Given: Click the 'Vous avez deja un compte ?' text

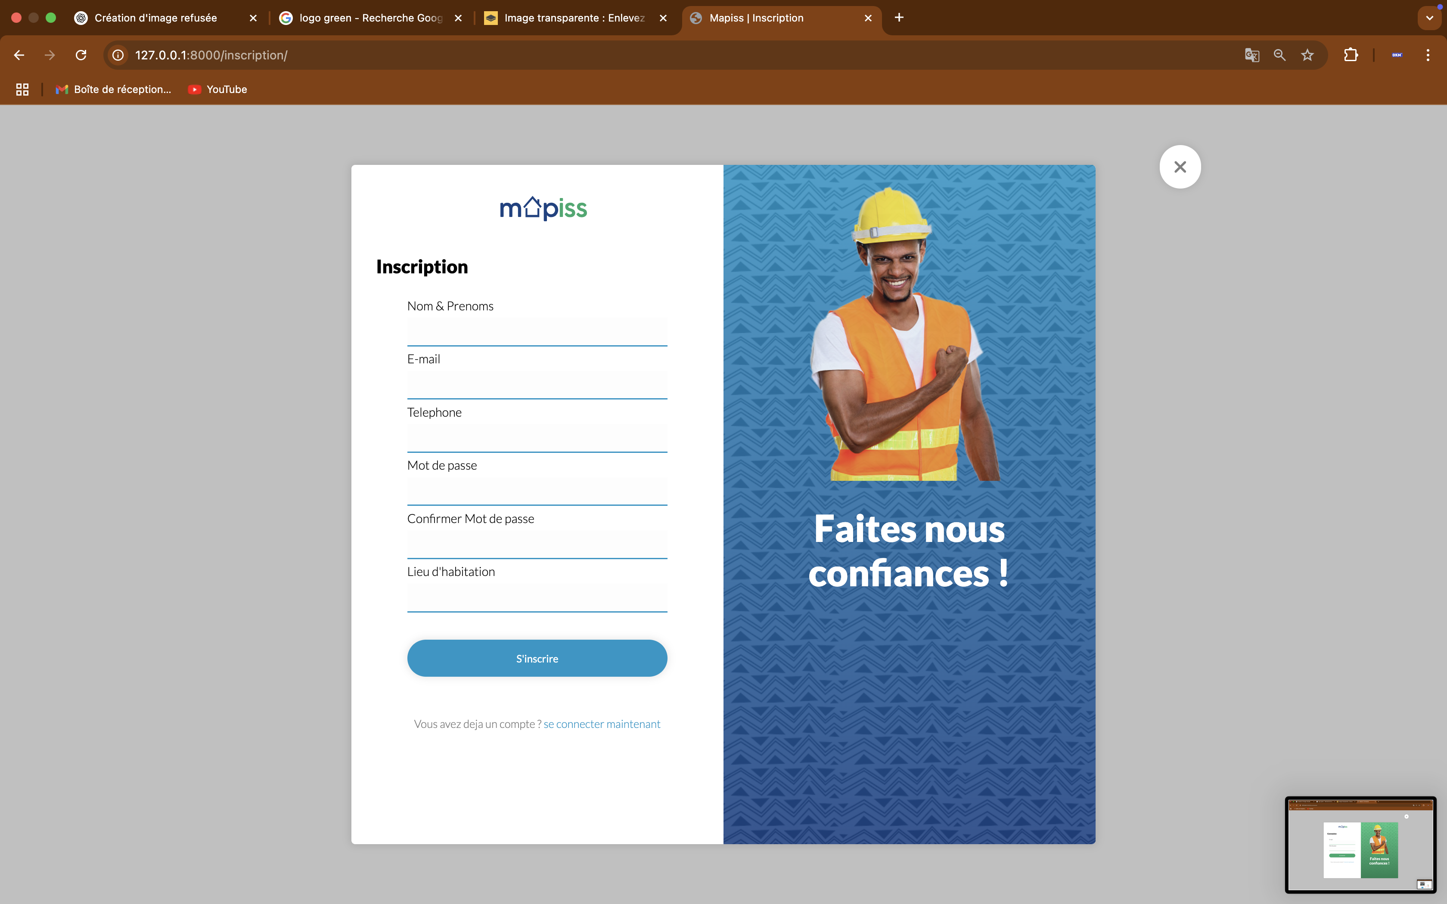Looking at the screenshot, I should (477, 724).
